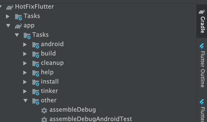Collapse the app module node
This screenshot has width=207, height=122.
coord(8,26)
